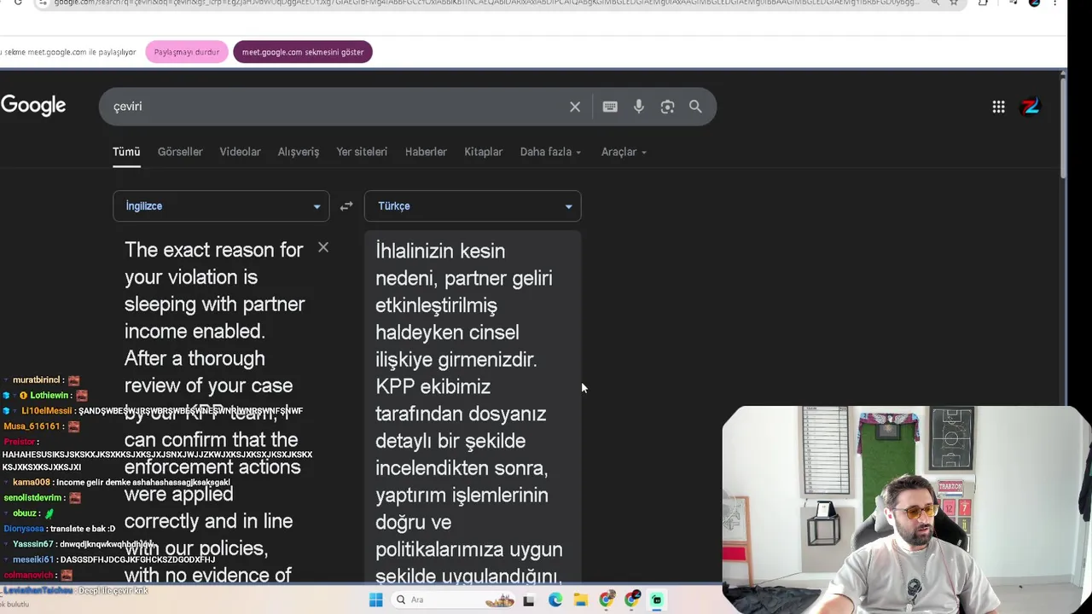The height and width of the screenshot is (614, 1092).
Task: Open Task View on the taskbar
Action: [529, 600]
